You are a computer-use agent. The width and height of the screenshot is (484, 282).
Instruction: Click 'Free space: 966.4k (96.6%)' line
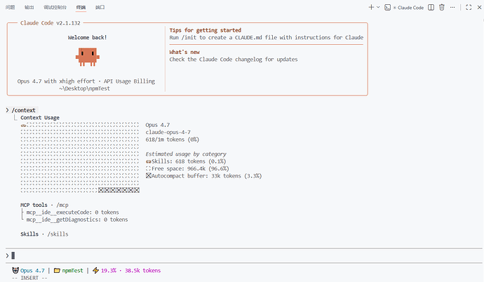(187, 169)
